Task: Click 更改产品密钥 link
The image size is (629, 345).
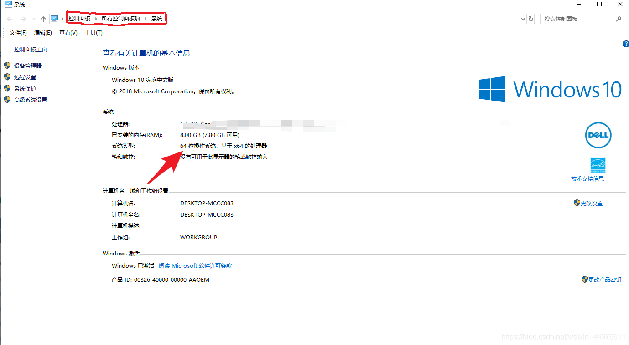Action: (x=605, y=280)
